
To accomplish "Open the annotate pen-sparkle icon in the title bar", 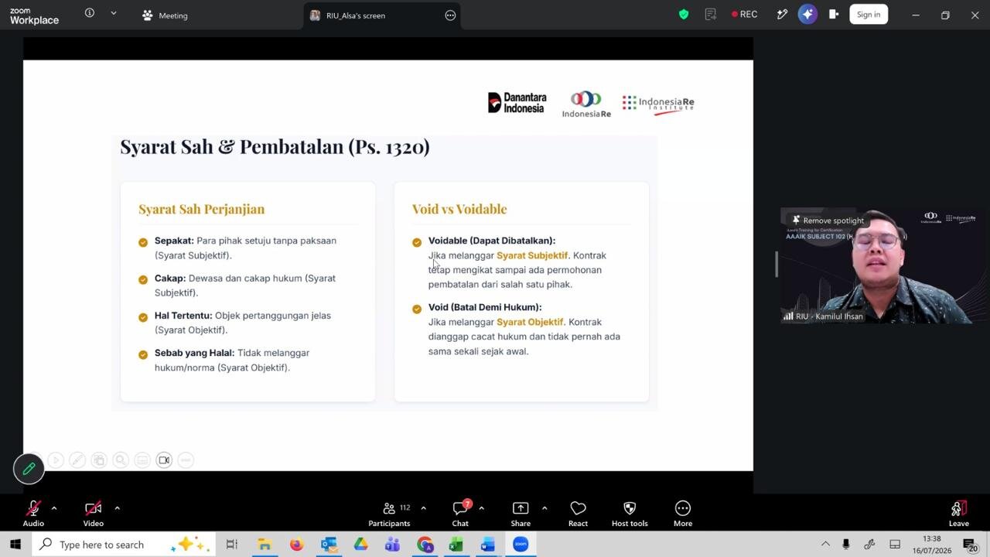I will [x=782, y=14].
